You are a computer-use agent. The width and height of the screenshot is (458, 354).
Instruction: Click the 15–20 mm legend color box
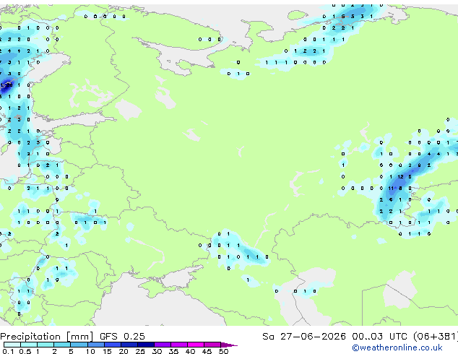click(x=112, y=345)
